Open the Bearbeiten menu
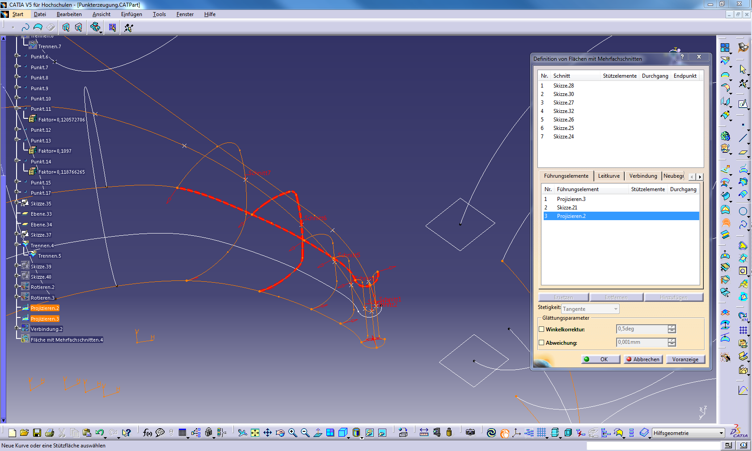Image resolution: width=752 pixels, height=451 pixels. pos(69,14)
